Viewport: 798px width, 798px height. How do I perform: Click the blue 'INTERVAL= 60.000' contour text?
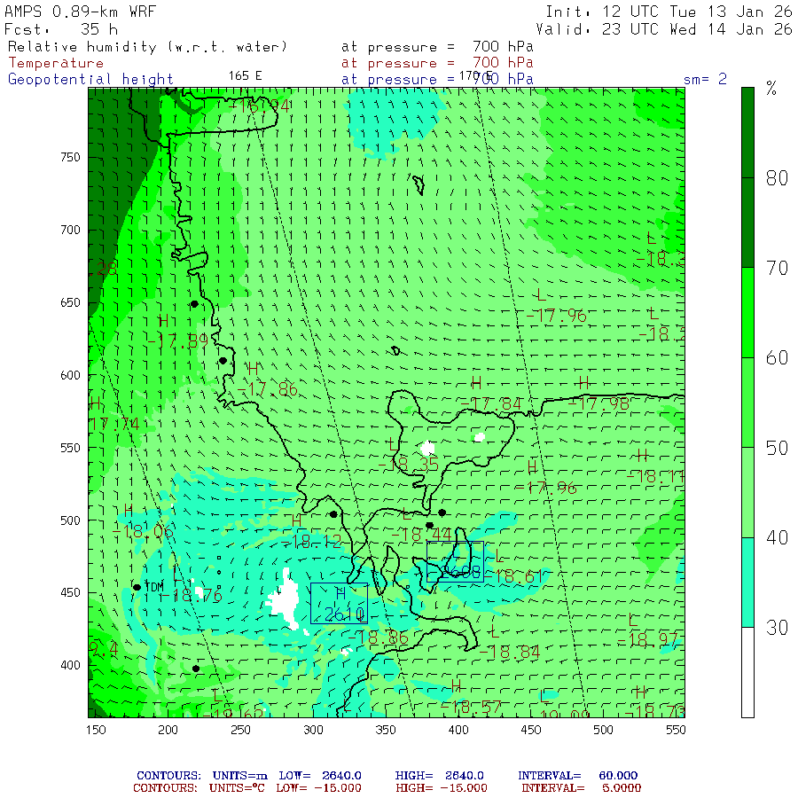[577, 776]
